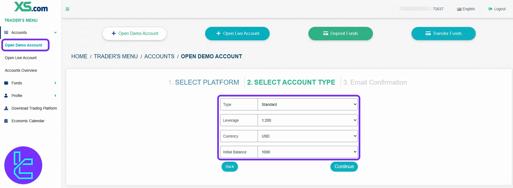Click the TRADER'S MENU breadcrumb link
Viewport: 513px width, 188px height.
[x=116, y=56]
